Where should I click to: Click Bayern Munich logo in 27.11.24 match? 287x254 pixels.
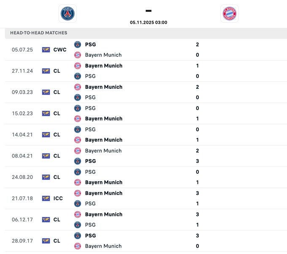coord(78,66)
